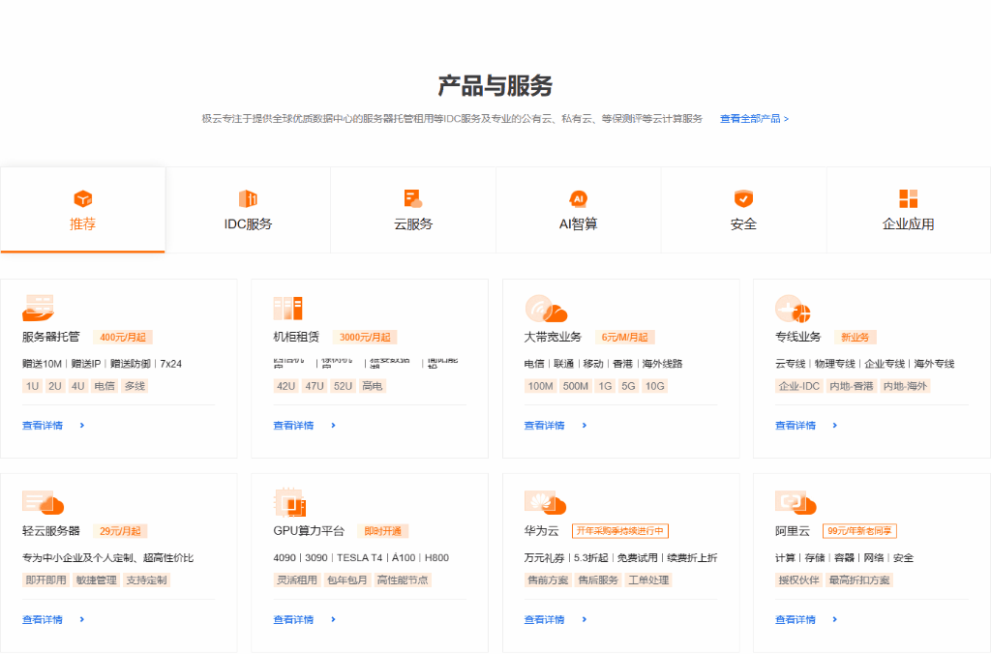Click the 专线业务 dedicated line icon
This screenshot has height=654, width=991.
pos(793,309)
